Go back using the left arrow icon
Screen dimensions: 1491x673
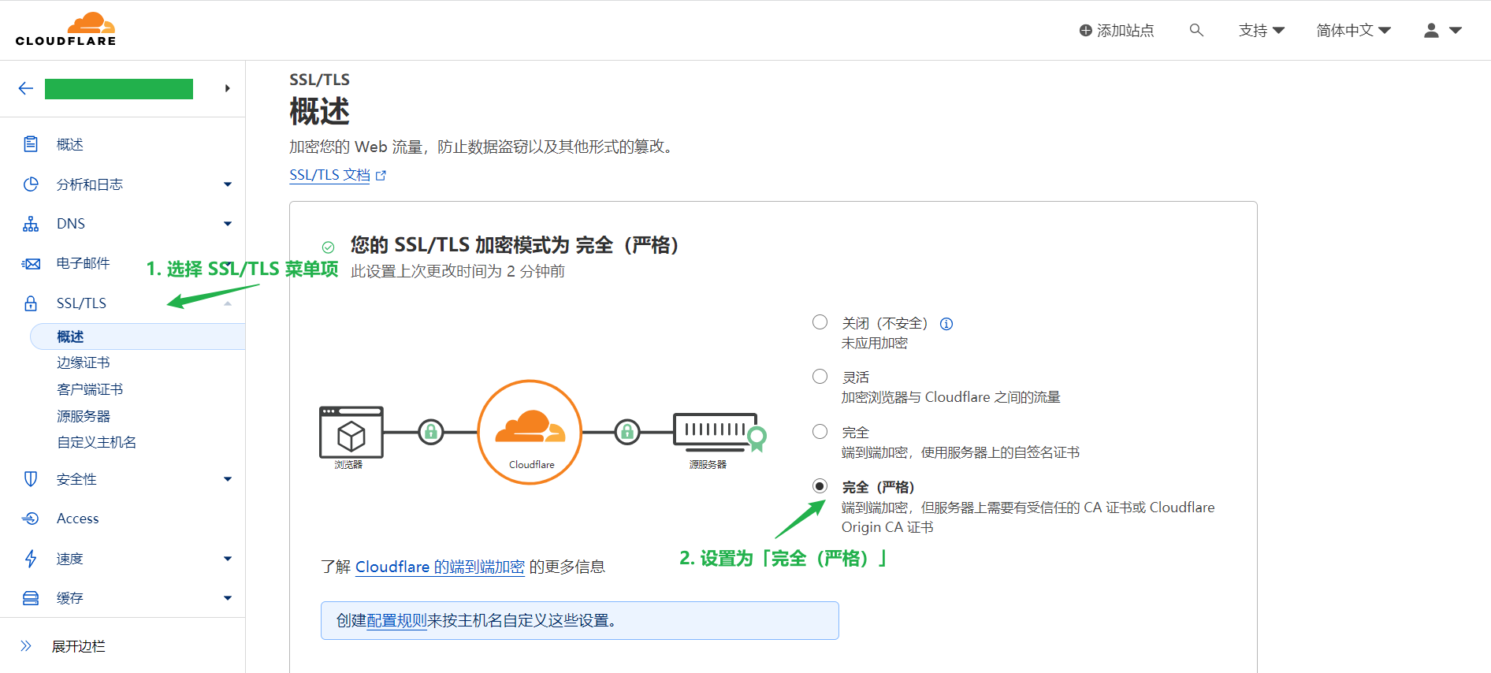26,88
